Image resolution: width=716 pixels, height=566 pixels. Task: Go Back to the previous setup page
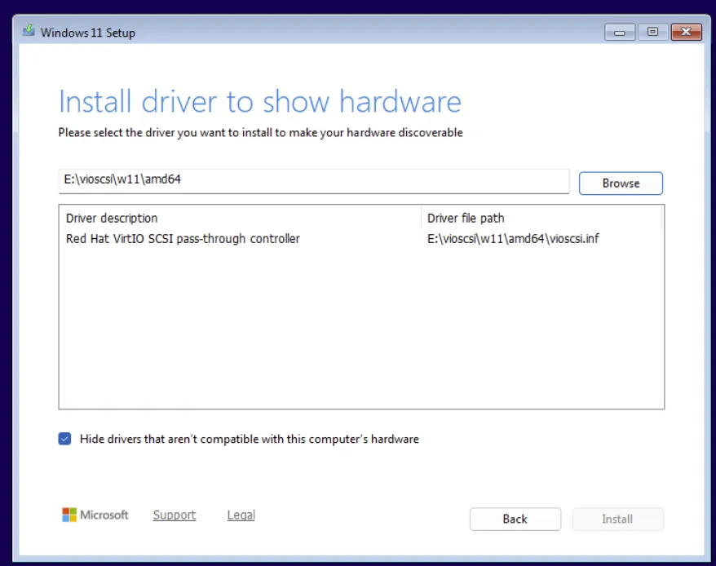[x=515, y=519]
